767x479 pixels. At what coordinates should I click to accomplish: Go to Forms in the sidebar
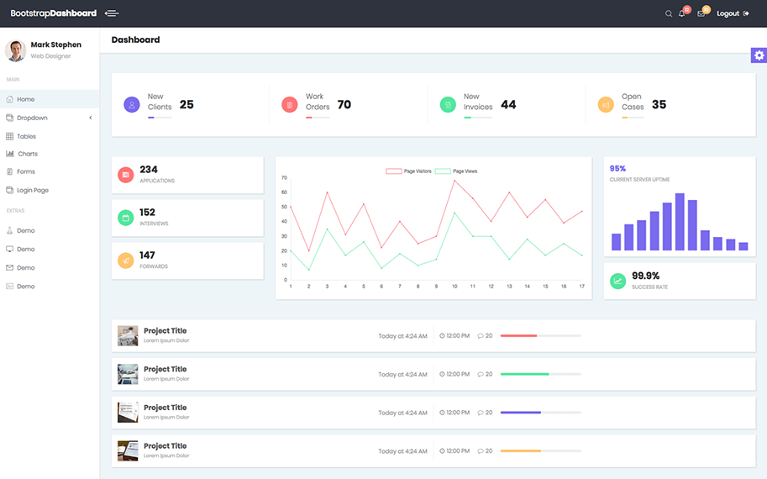click(x=25, y=171)
